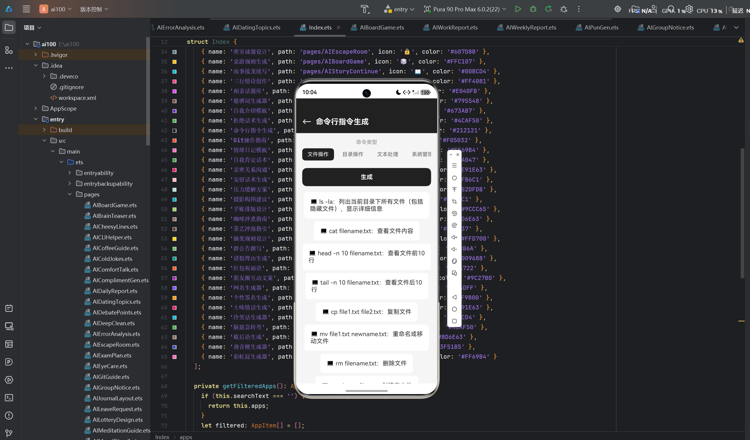Tap the 'rm filename.txt' result card

click(367, 363)
